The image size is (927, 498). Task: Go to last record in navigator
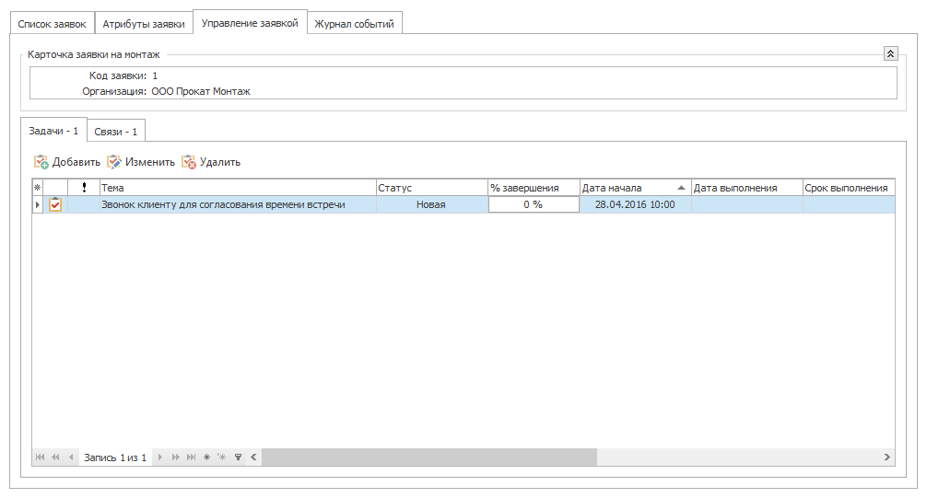tap(191, 457)
